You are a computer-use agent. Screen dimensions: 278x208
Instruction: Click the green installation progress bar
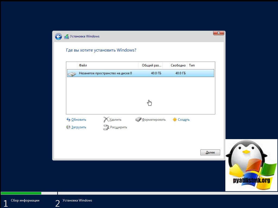[21, 193]
